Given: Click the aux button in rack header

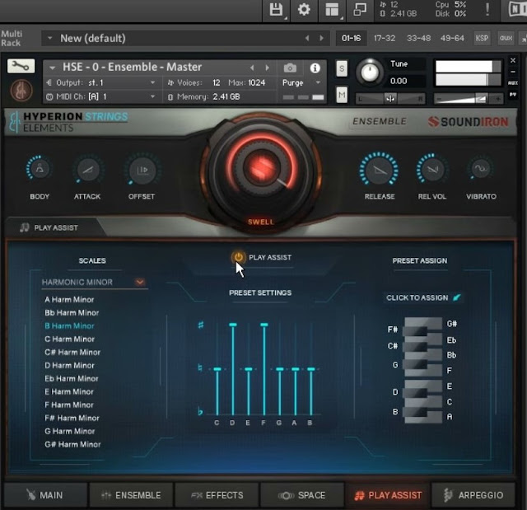Looking at the screenshot, I should [506, 38].
